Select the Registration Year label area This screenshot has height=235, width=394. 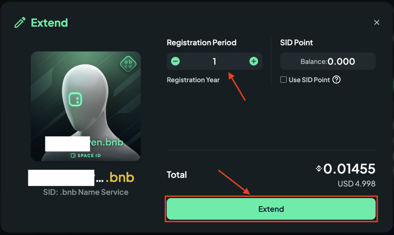point(193,80)
